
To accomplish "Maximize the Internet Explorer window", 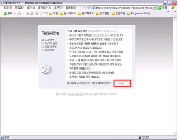I will [170, 3].
